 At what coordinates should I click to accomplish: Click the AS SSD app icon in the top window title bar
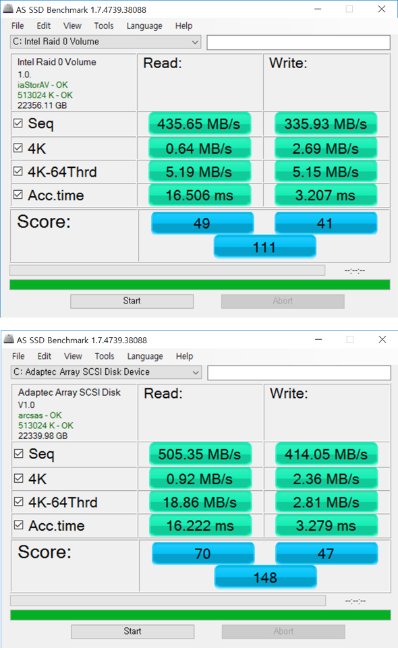[x=8, y=9]
